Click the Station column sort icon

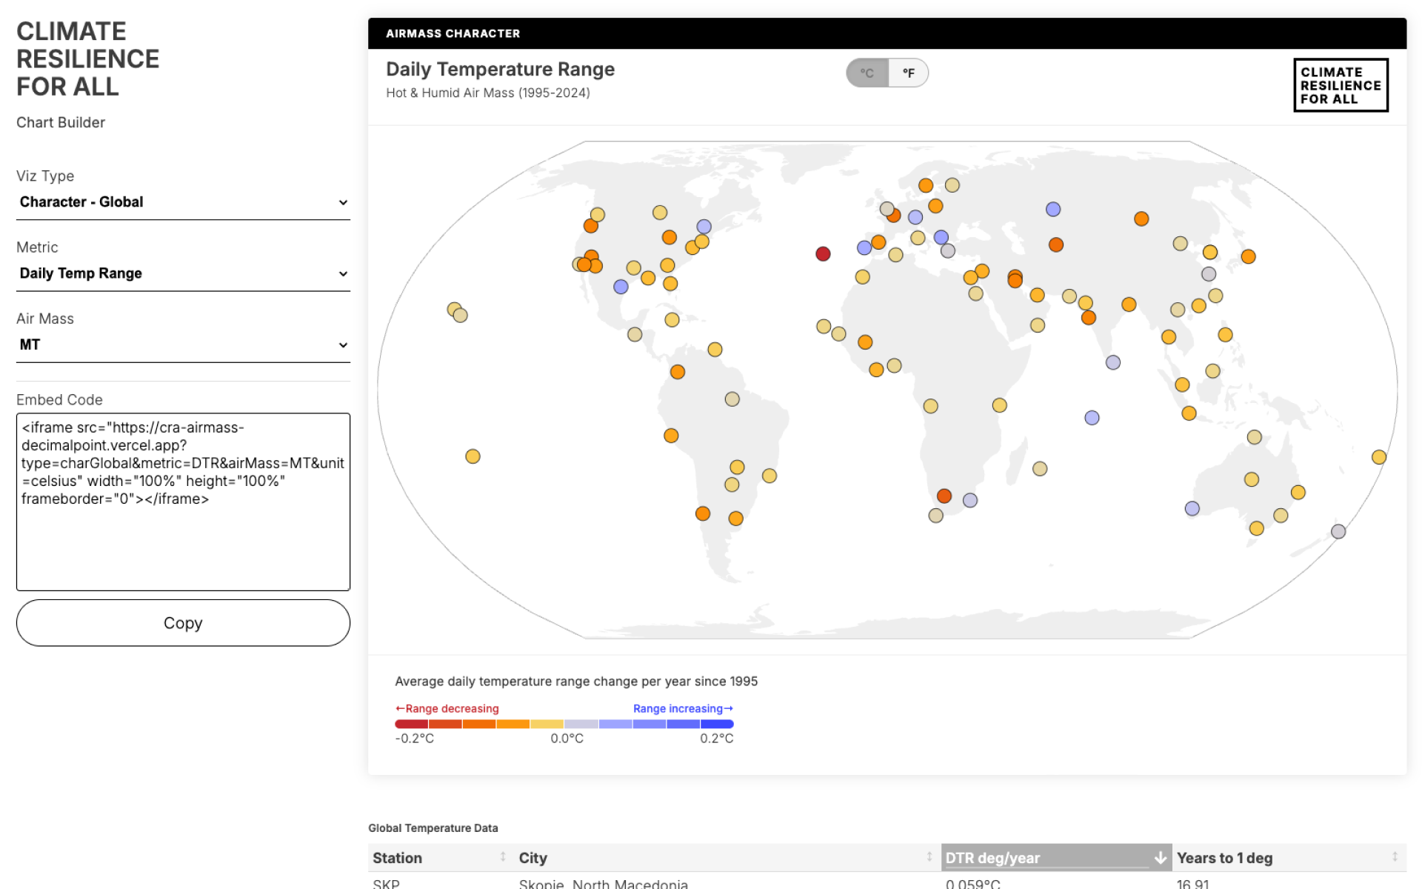point(503,857)
